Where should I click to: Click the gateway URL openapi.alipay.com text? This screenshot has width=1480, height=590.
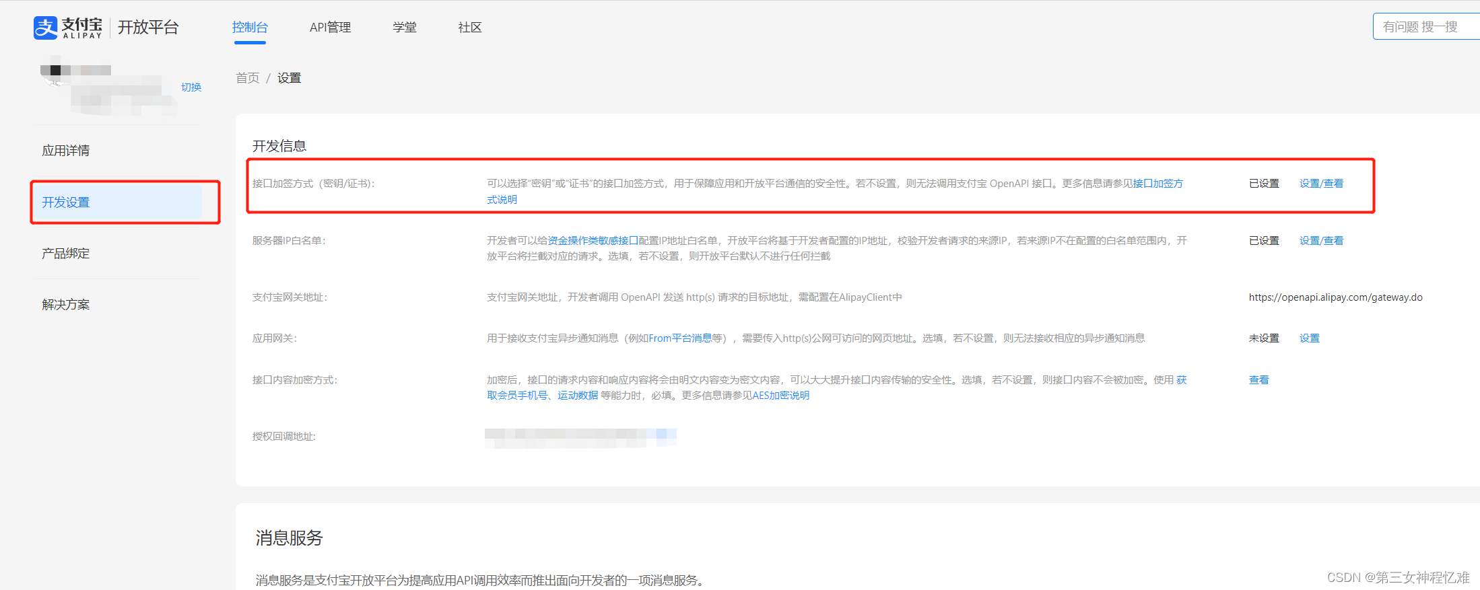click(1336, 297)
